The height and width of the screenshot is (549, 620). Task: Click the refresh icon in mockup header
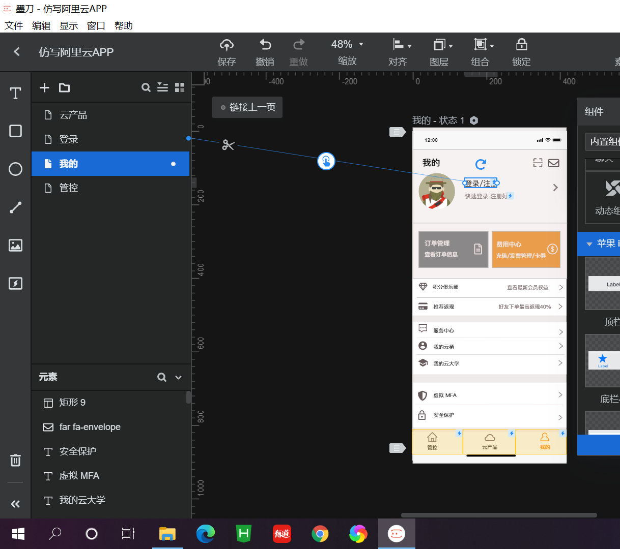481,164
